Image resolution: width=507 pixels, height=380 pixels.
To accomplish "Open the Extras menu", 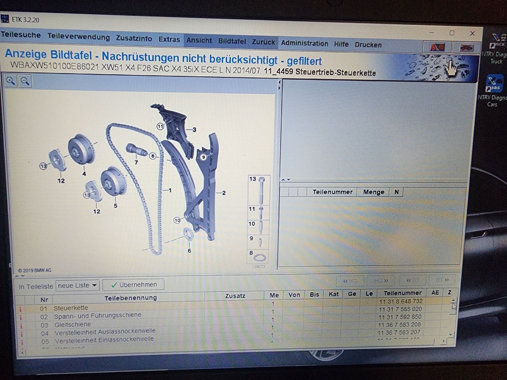I will [169, 39].
